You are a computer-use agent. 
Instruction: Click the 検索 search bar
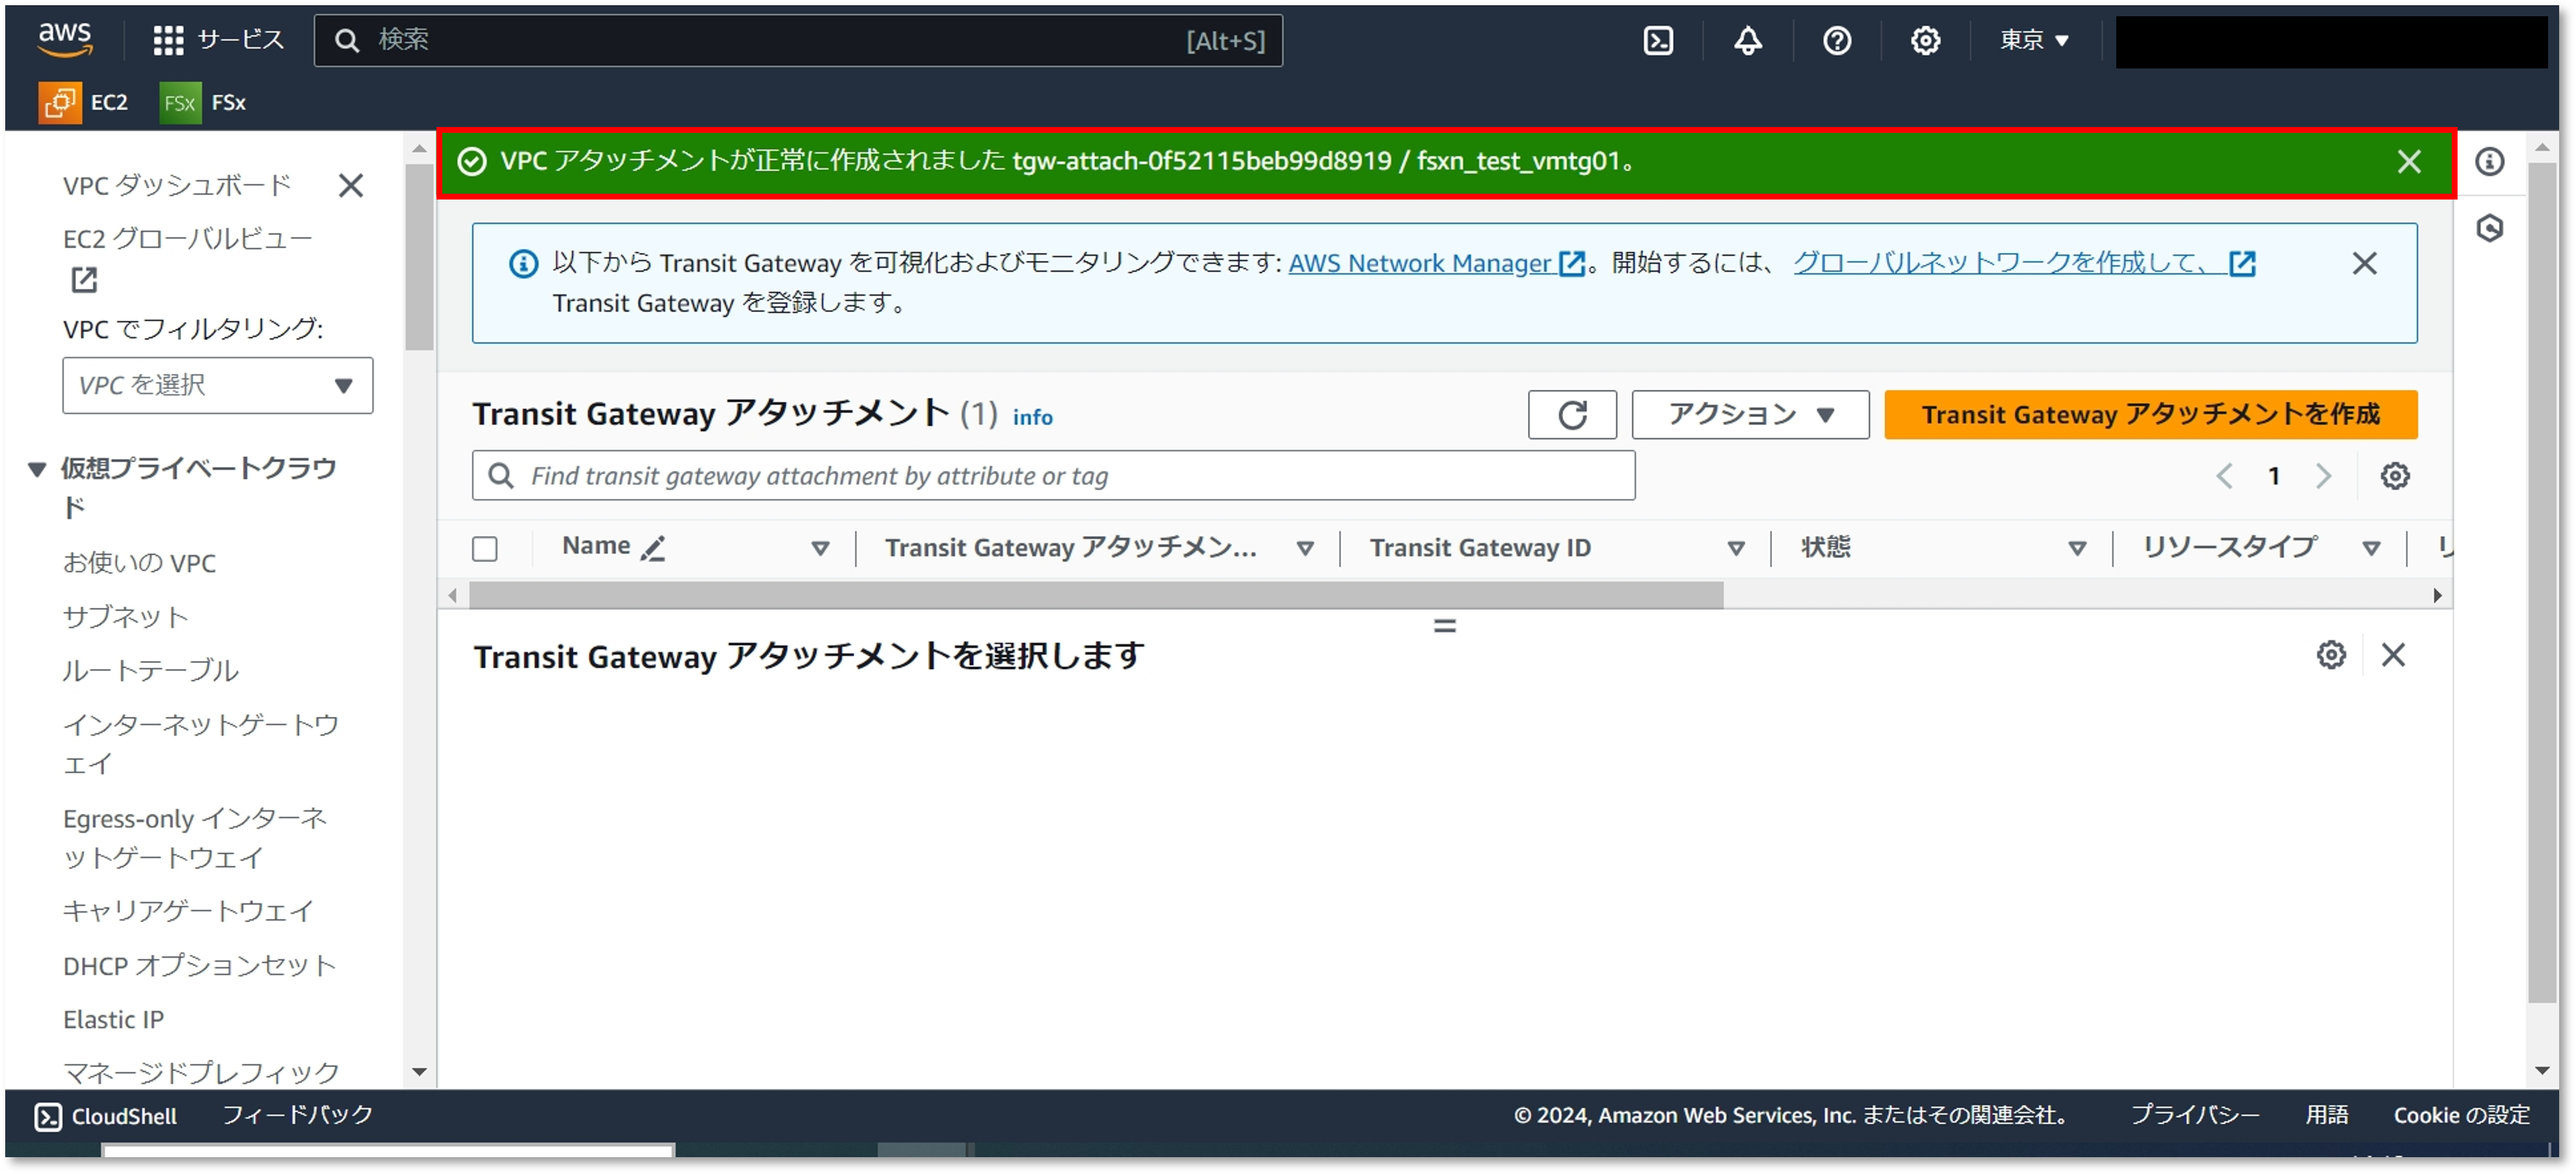tap(797, 40)
